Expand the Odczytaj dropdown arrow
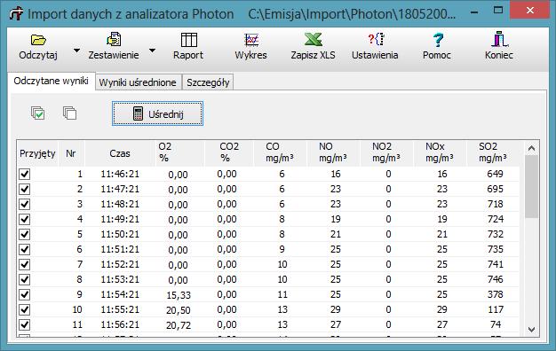This screenshot has height=351, width=556. 76,51
